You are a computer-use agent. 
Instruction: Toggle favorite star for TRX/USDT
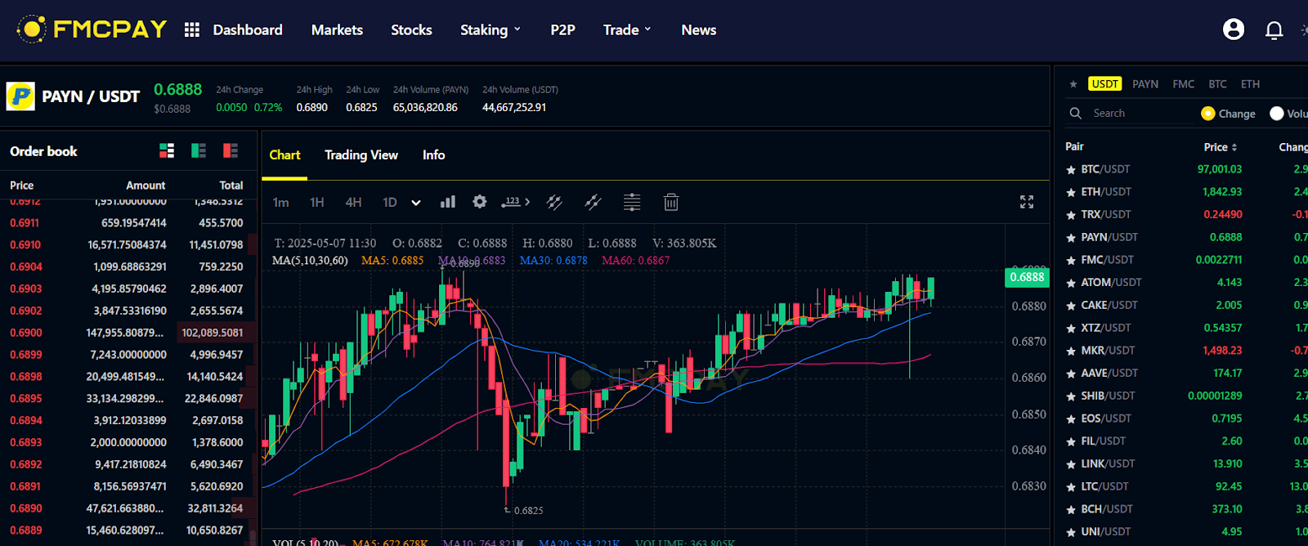pyautogui.click(x=1071, y=215)
